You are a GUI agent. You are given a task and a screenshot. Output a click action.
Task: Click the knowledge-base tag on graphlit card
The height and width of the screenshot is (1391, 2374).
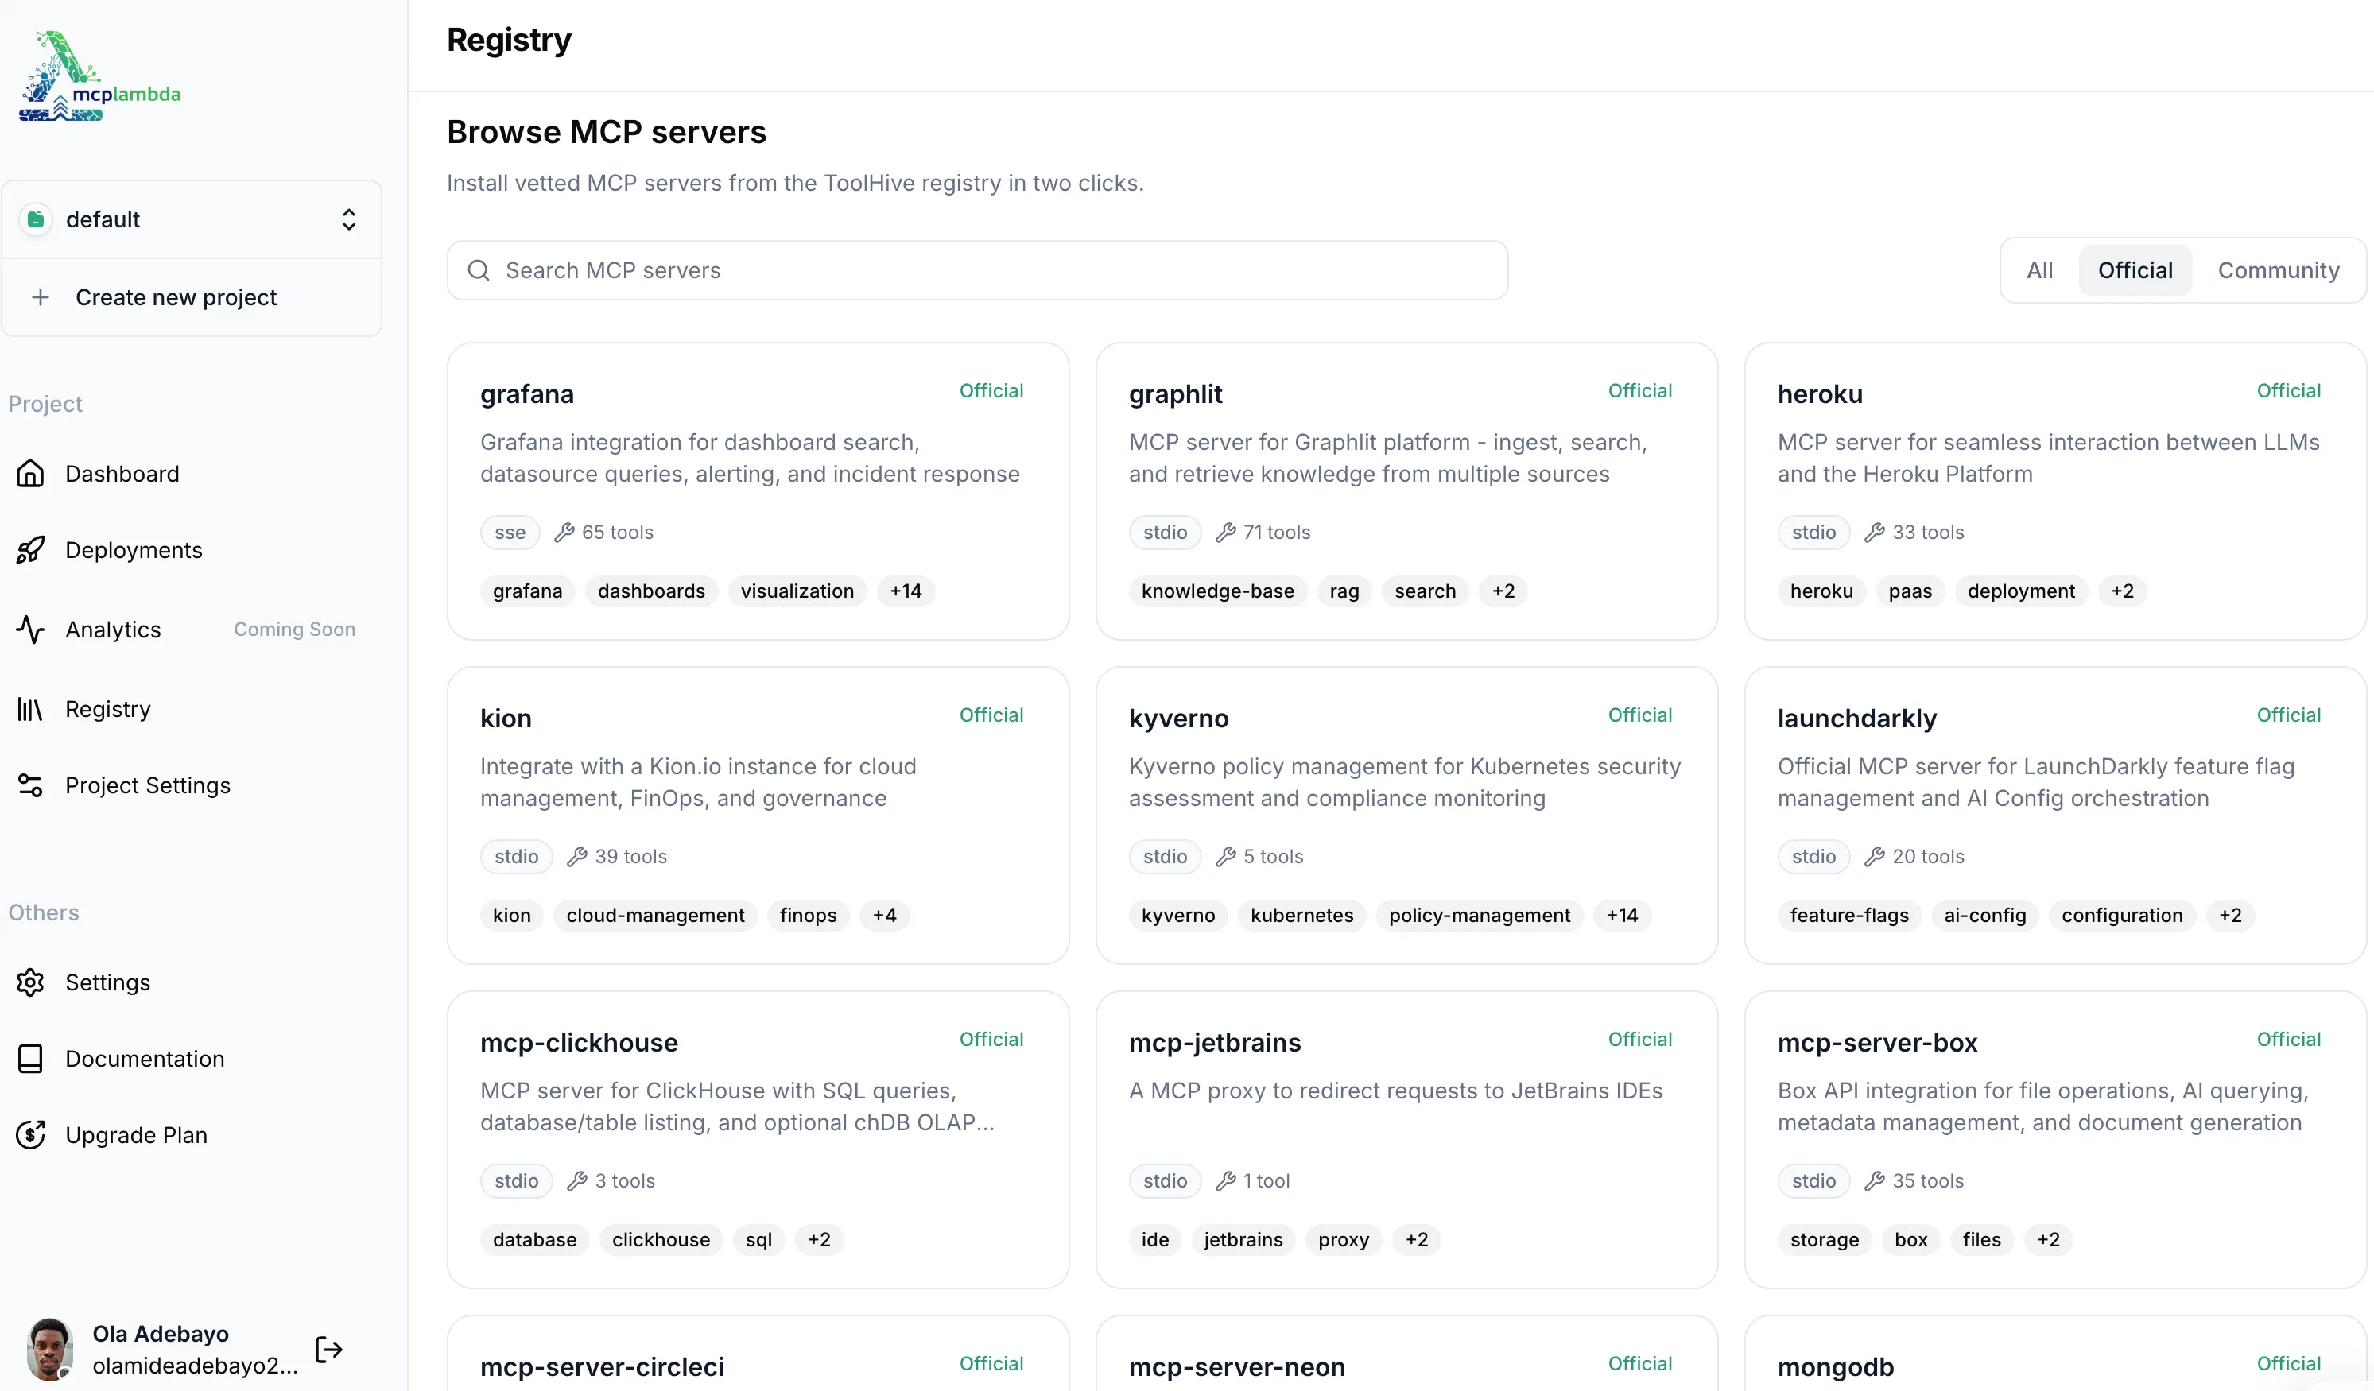click(x=1217, y=591)
